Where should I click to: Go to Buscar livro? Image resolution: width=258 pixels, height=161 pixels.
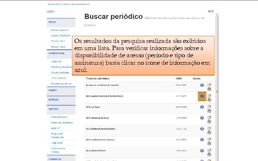pos(58,41)
